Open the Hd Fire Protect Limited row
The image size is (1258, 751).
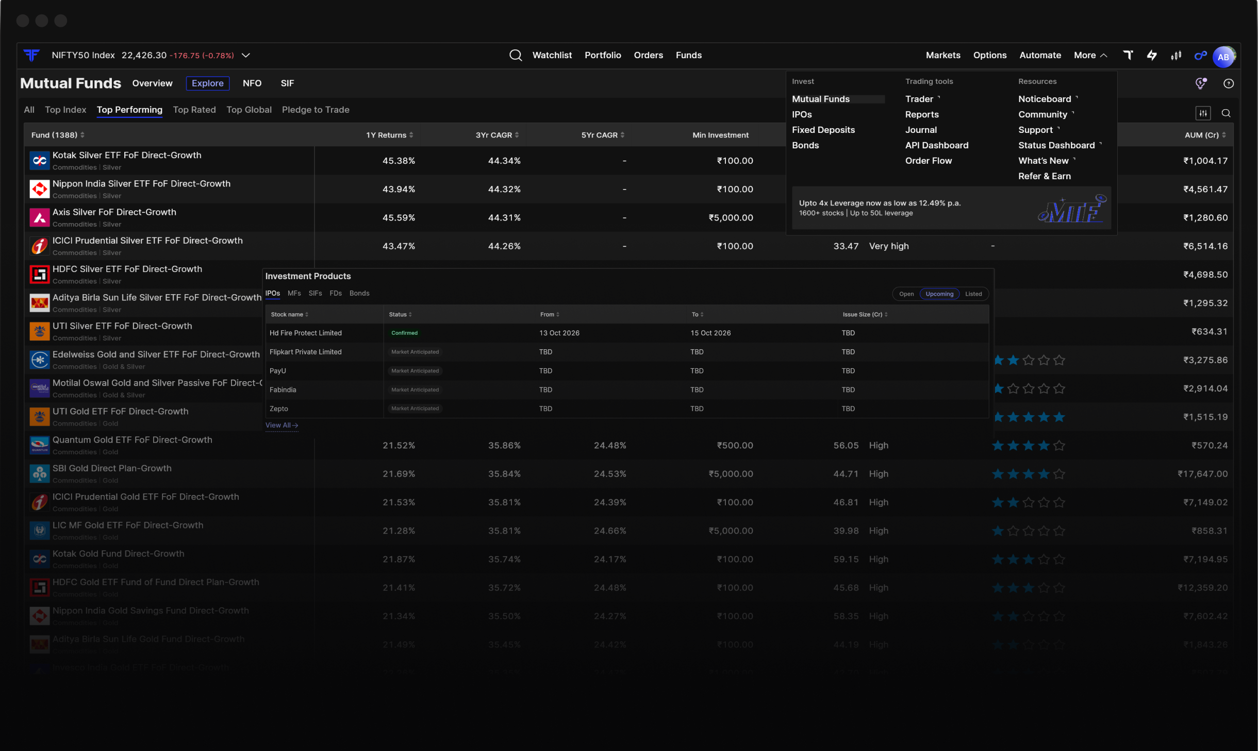coord(627,333)
